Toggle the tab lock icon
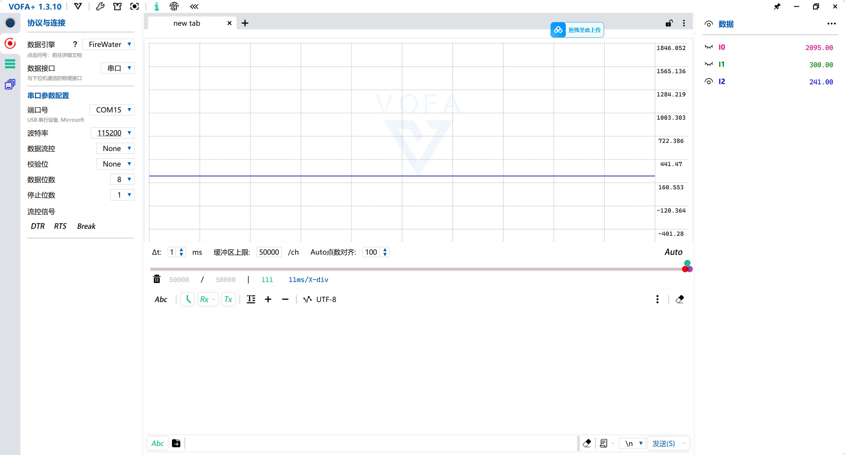This screenshot has height=455, width=845. 669,23
